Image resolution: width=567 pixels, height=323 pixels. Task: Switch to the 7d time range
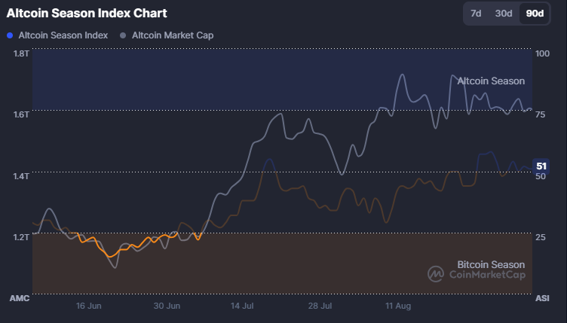coord(476,14)
